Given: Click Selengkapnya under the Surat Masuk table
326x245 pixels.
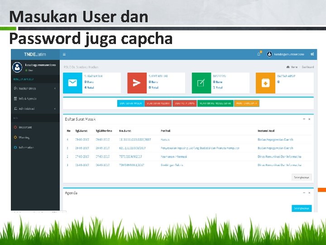Looking at the screenshot, I should 302,177.
